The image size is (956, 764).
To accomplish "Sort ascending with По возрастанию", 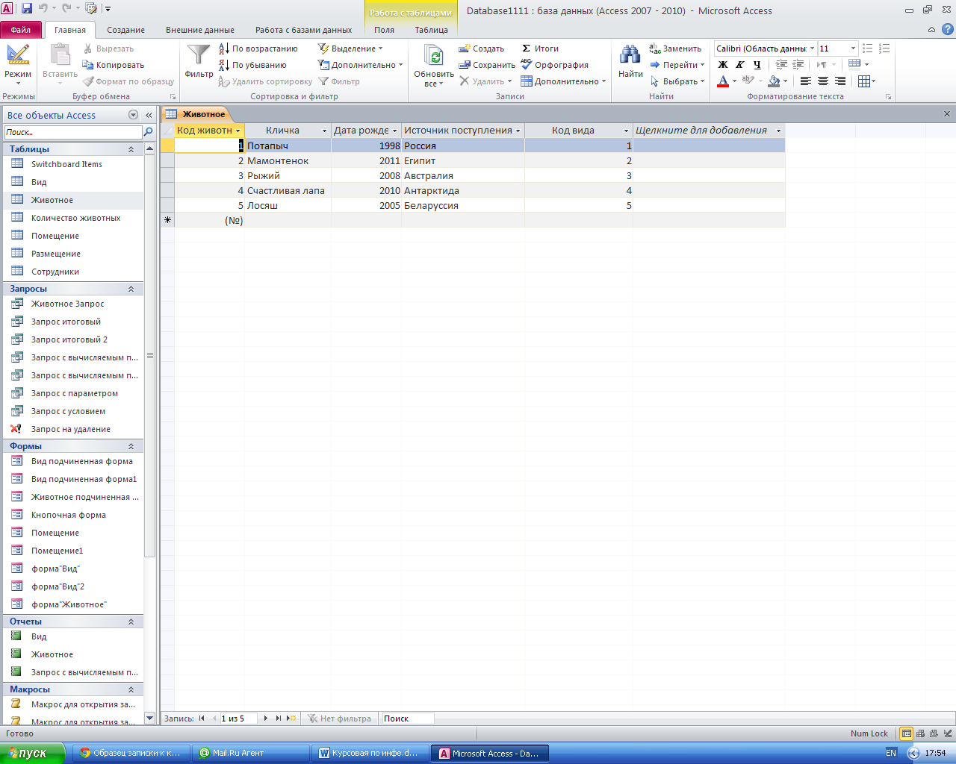I will pyautogui.click(x=258, y=48).
